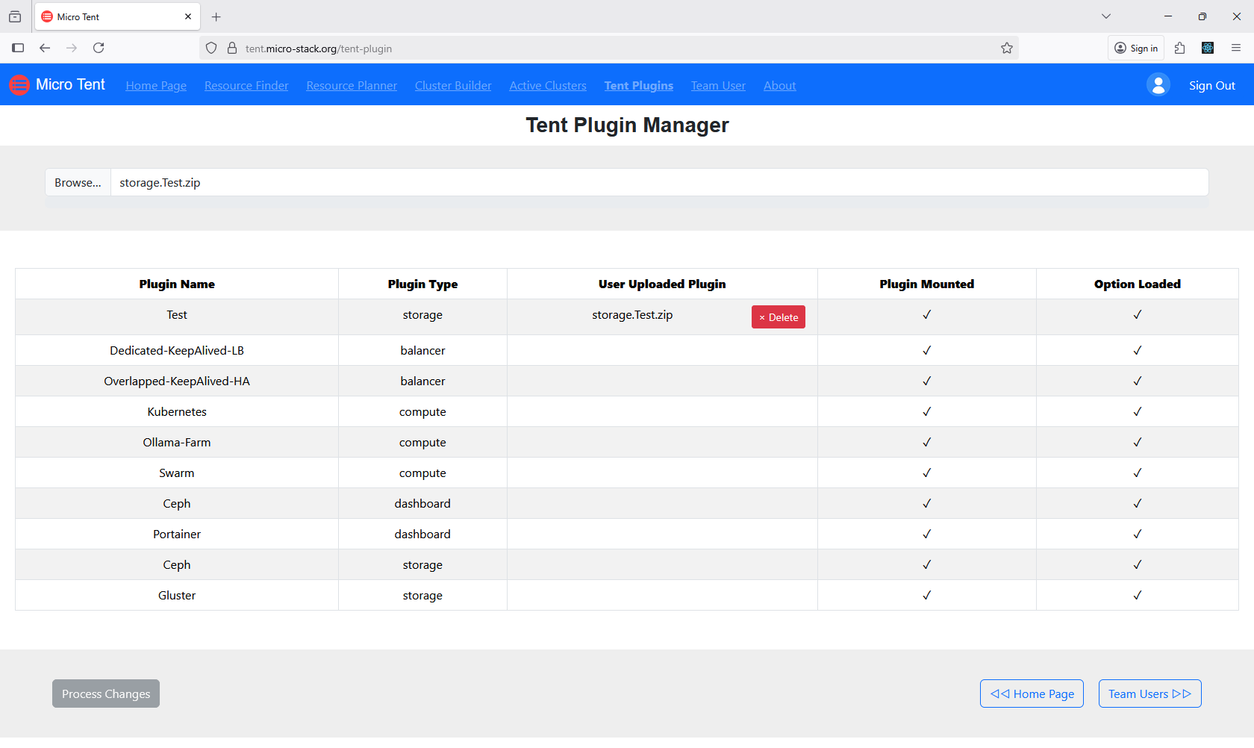Click the back navigation arrow

point(45,48)
